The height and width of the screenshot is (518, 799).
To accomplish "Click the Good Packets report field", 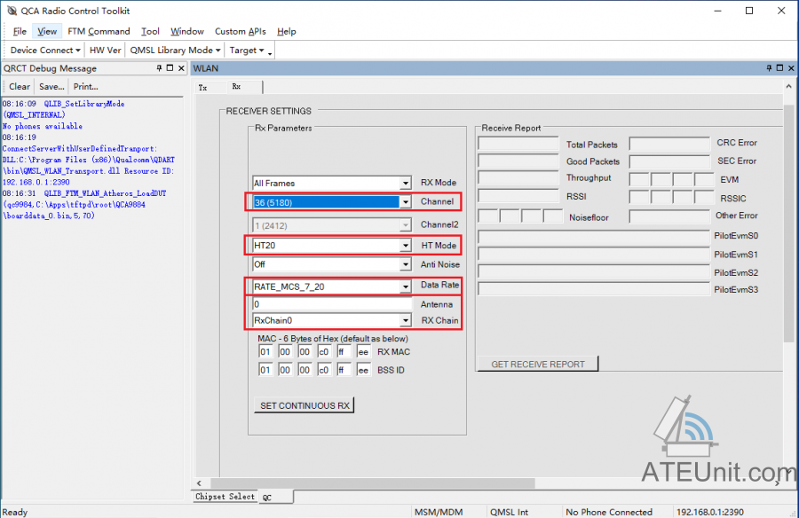I will tap(518, 161).
